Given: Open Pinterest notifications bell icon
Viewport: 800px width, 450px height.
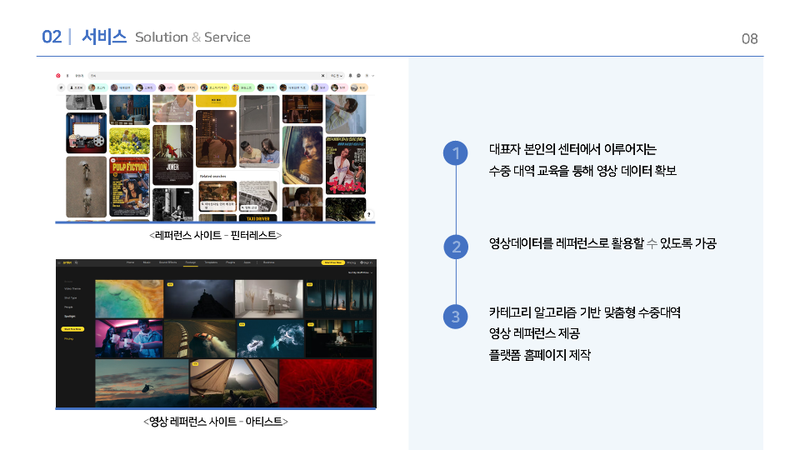Looking at the screenshot, I should pyautogui.click(x=351, y=76).
